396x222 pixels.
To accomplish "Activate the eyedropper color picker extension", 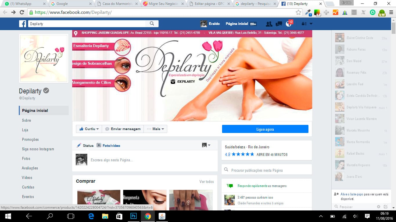I will (308, 12).
